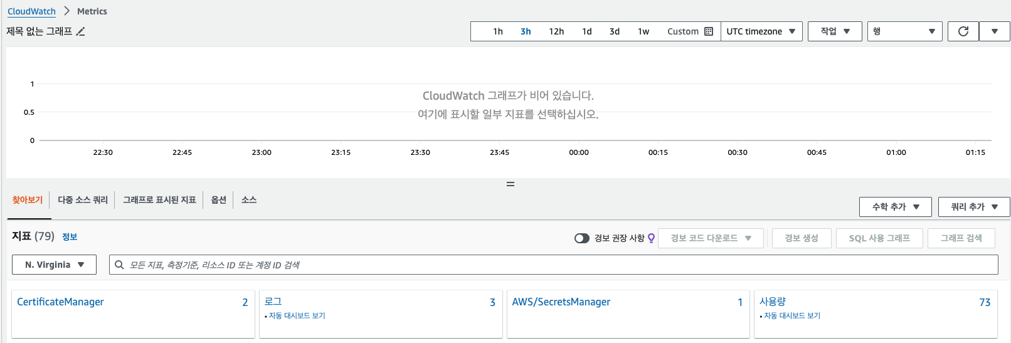
Task: Open the CertificateManager namespace card
Action: click(x=60, y=302)
